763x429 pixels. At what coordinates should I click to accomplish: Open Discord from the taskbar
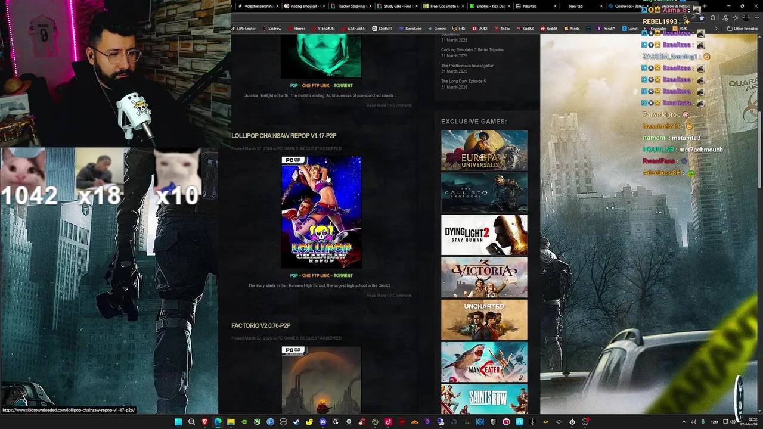(322, 422)
